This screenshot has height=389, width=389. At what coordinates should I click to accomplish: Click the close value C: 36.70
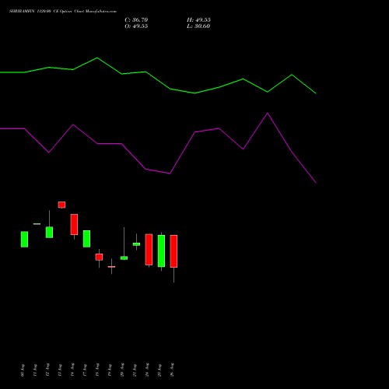136,20
